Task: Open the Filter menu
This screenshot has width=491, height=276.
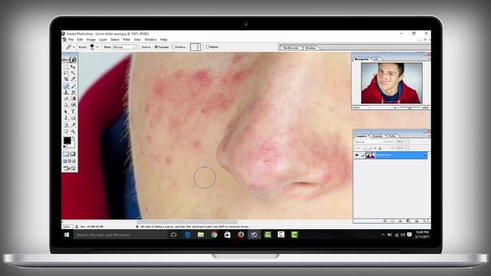Action: (x=127, y=40)
